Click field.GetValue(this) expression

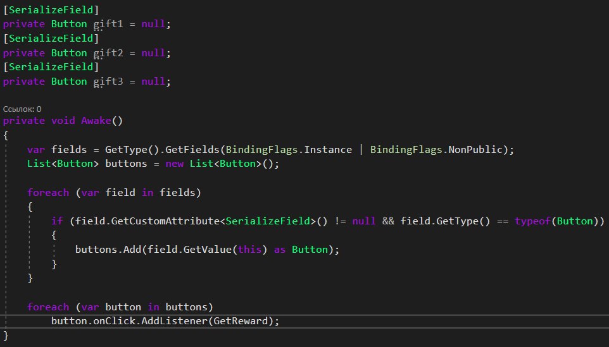coord(207,249)
